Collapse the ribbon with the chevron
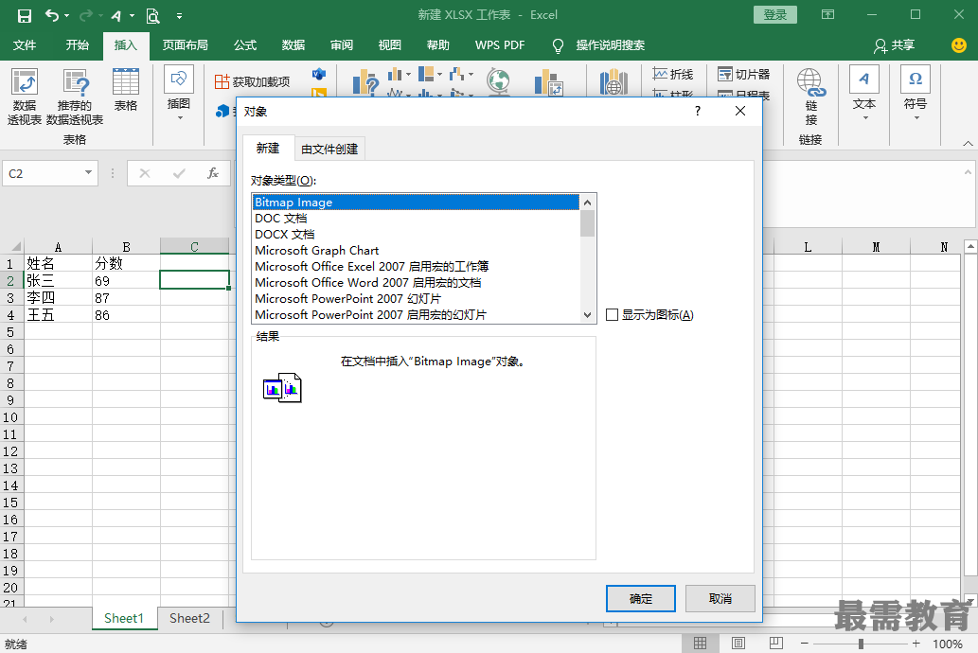Image resolution: width=978 pixels, height=653 pixels. point(968,144)
